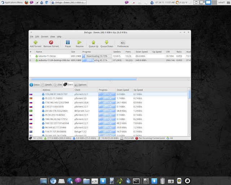Screen dimensions: 231x185
Task: Open the View menu
Action: coord(53,36)
